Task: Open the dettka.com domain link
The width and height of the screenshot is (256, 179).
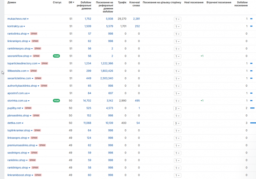Action: coord(14,123)
